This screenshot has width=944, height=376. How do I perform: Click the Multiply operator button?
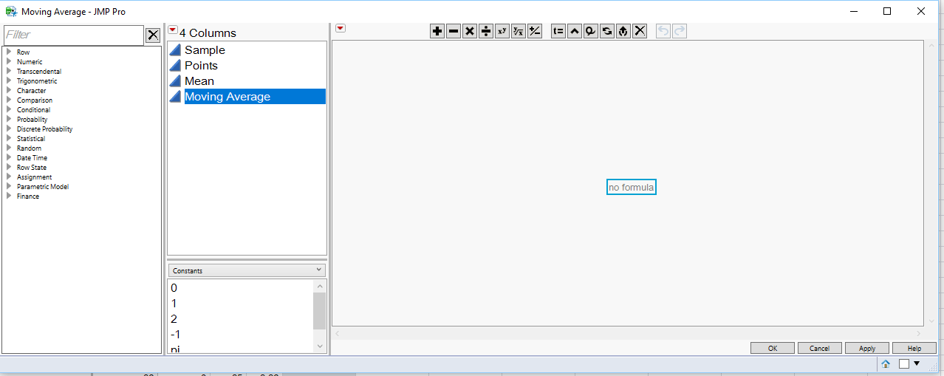point(470,31)
